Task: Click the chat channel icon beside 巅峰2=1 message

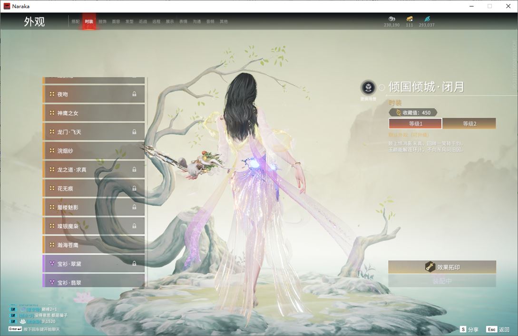Action: (13, 309)
